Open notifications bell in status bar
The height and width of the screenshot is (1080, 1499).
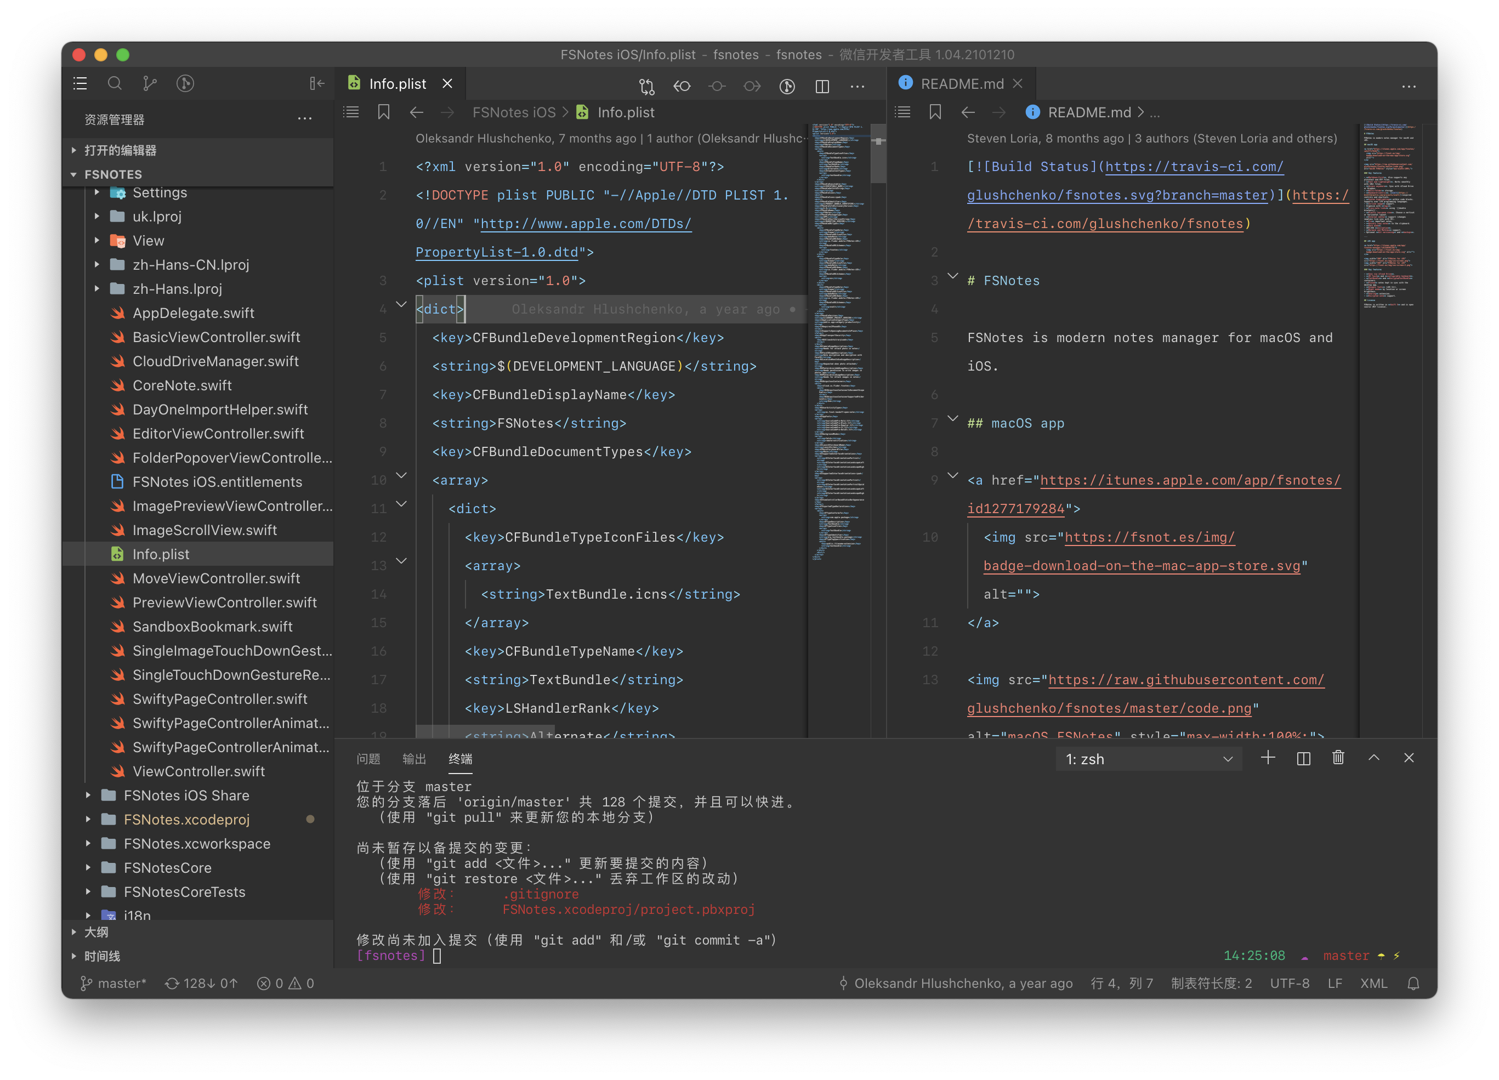1413,984
